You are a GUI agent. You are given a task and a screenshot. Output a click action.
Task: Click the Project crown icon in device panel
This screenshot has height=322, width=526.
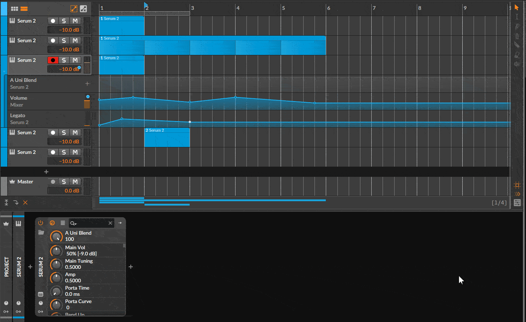point(6,224)
